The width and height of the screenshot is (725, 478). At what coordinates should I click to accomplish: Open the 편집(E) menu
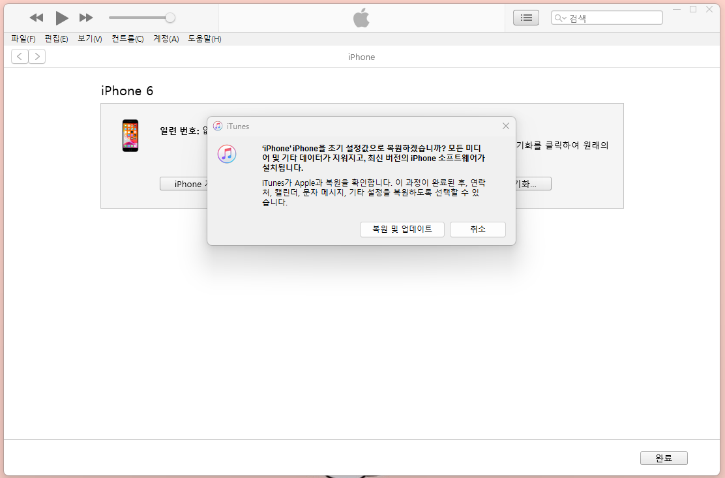coord(56,39)
